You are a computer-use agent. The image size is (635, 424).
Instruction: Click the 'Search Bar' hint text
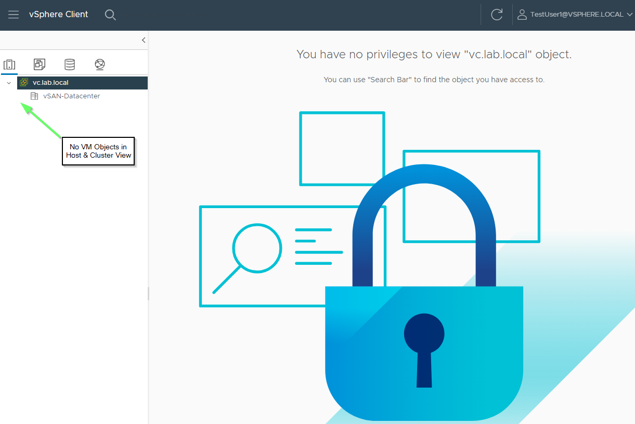pyautogui.click(x=434, y=80)
